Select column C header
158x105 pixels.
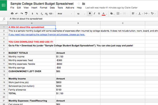(123, 23)
